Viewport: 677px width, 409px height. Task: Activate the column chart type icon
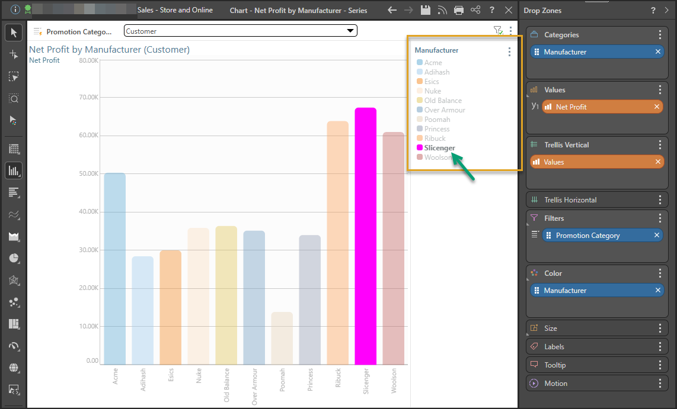[14, 171]
